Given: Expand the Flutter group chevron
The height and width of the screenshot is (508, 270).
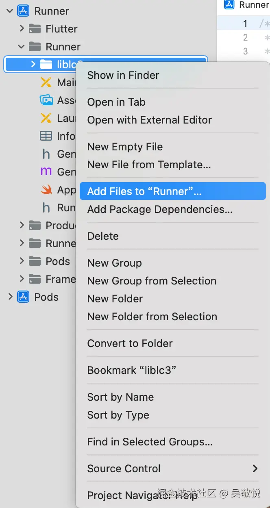Looking at the screenshot, I should click(x=22, y=29).
